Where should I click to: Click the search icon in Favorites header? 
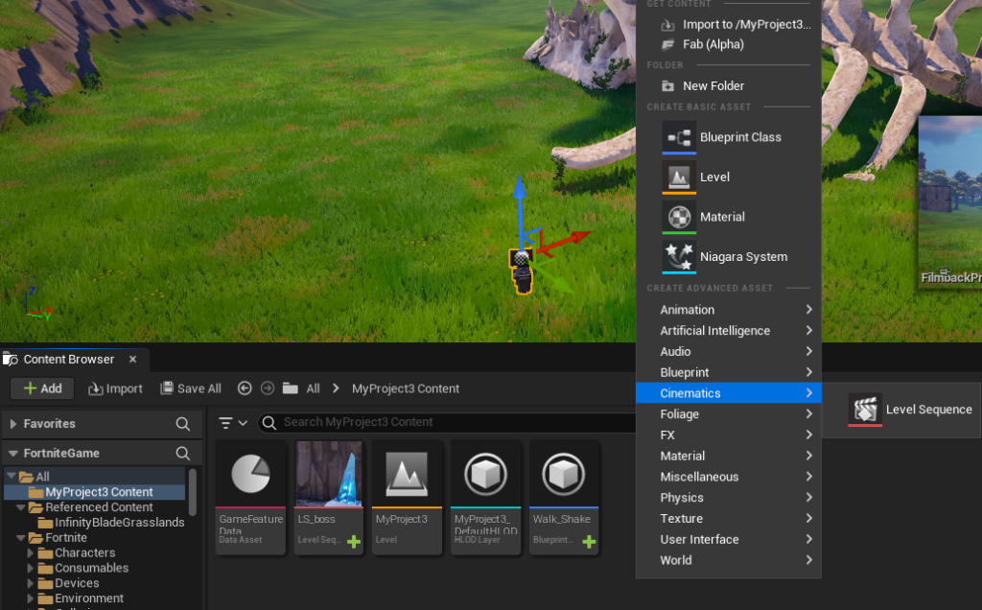click(183, 424)
